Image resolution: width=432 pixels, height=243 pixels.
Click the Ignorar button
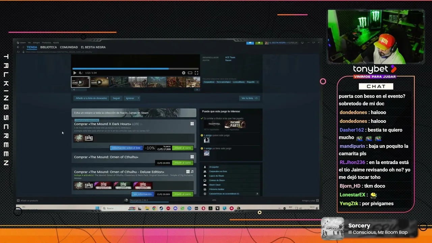click(x=130, y=98)
